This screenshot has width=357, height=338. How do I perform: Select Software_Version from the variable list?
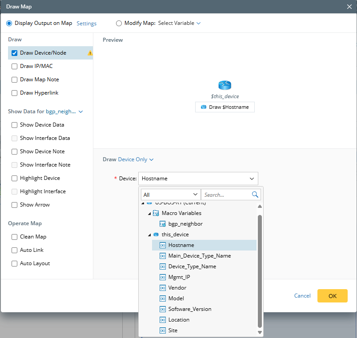tap(190, 309)
